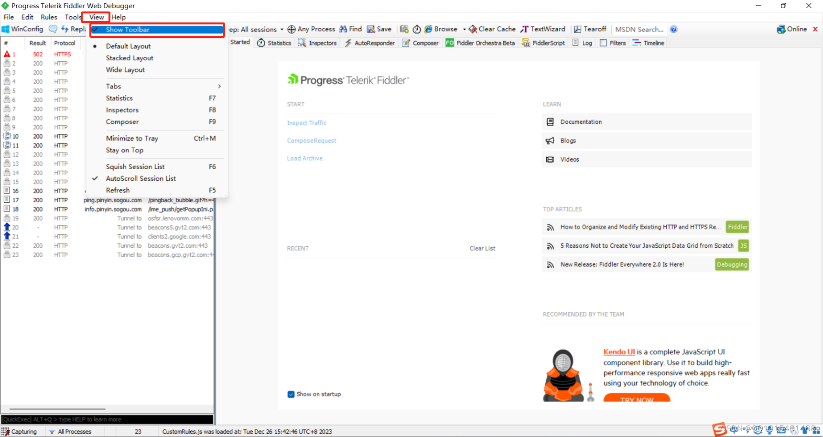
Task: Choose Minimize to Tray menu item
Action: pos(157,138)
